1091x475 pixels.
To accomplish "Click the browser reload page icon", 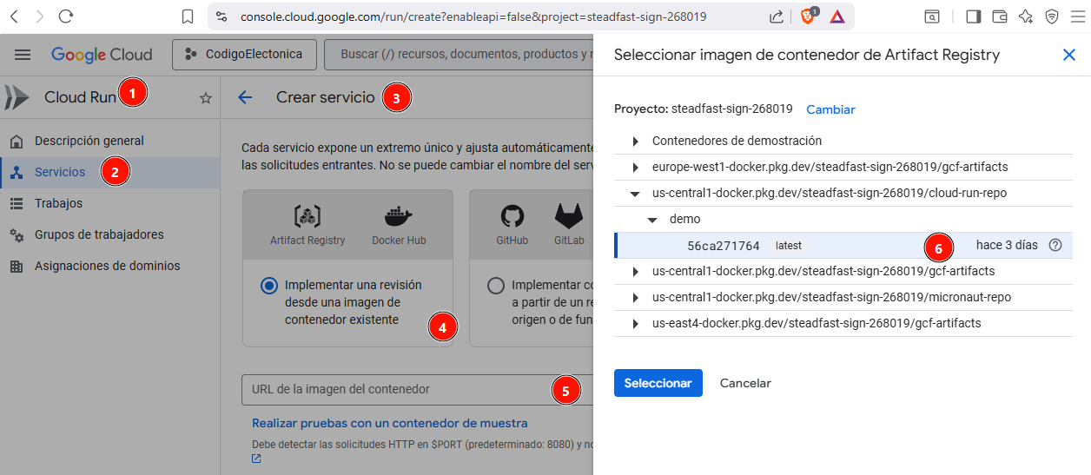I will point(65,16).
